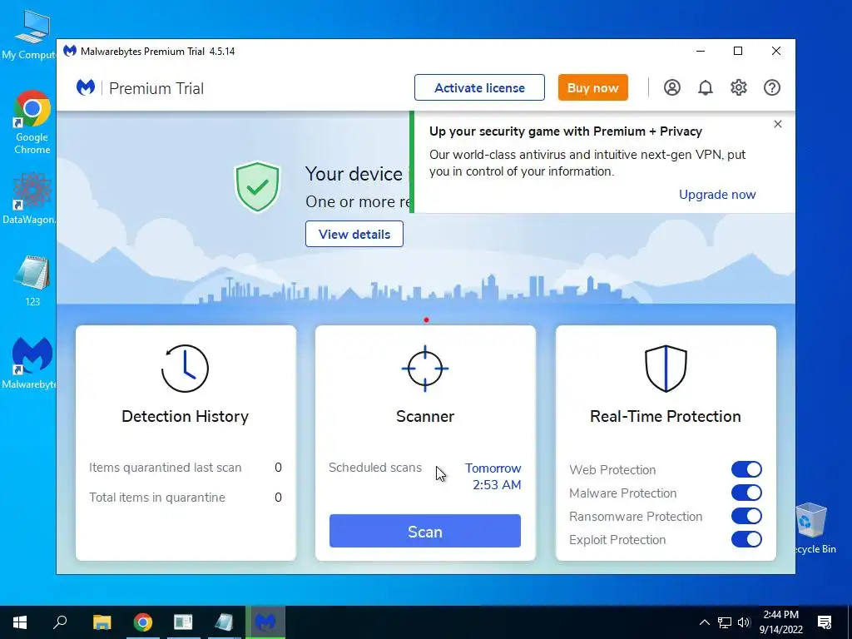Click the Malwarebytes logo beside Premium Trial
852x639 pixels.
tap(86, 87)
